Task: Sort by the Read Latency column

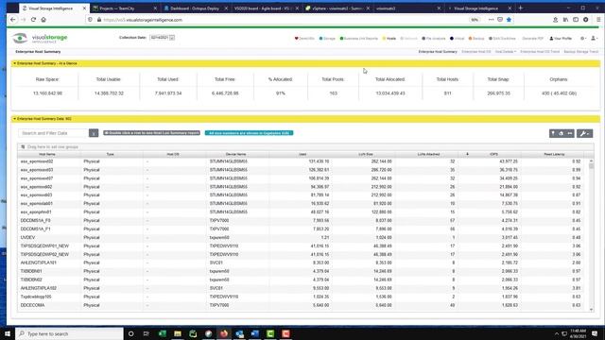Action: [555, 154]
